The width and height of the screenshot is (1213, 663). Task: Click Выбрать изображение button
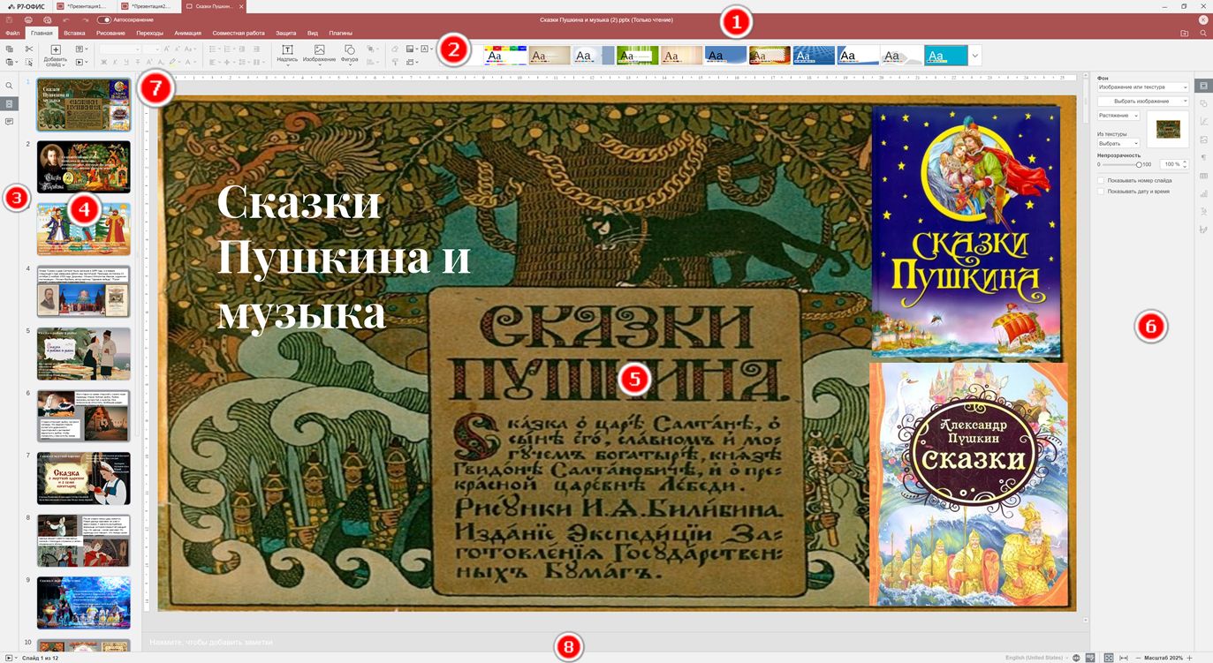pyautogui.click(x=1143, y=102)
